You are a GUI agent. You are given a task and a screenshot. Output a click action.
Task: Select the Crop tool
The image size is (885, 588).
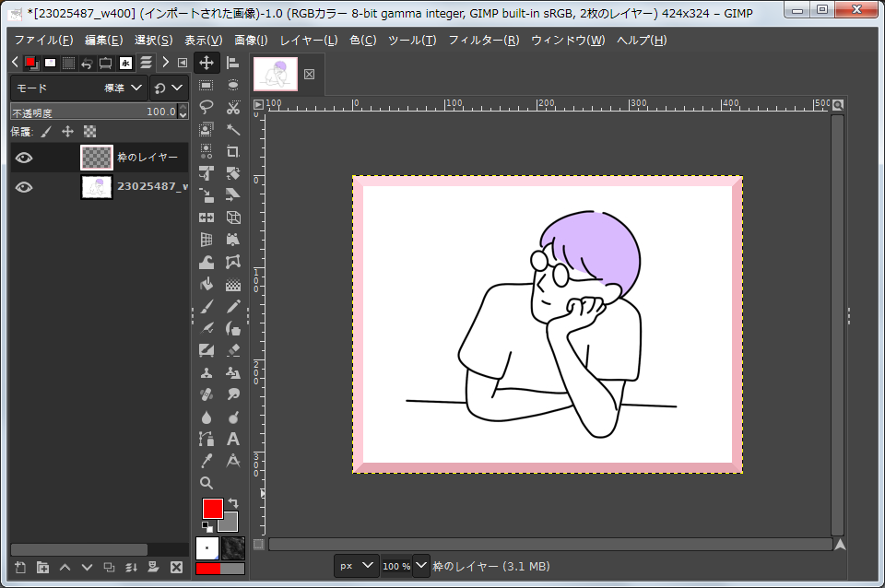click(232, 151)
